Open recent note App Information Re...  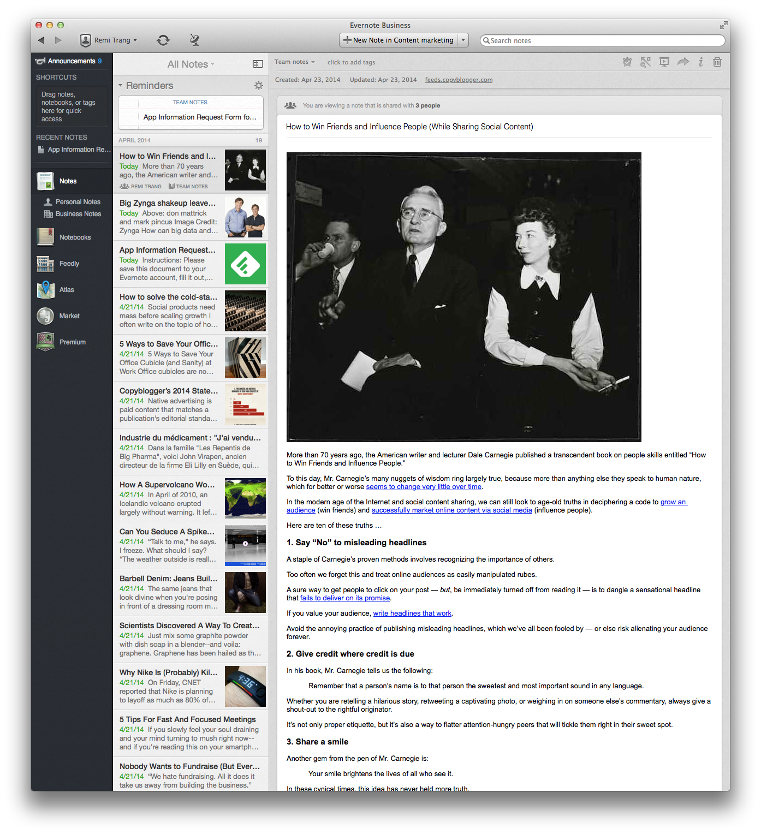(74, 150)
